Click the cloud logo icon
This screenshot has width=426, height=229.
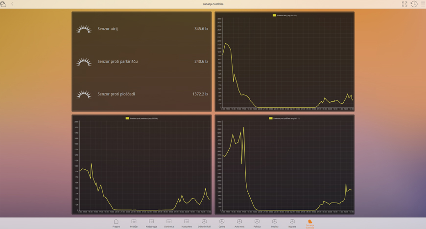[x=3, y=4]
